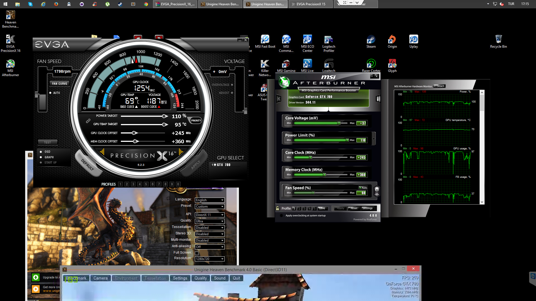This screenshot has width=536, height=301.
Task: Click the user define fan icon in Afterburner
Action: (x=377, y=191)
